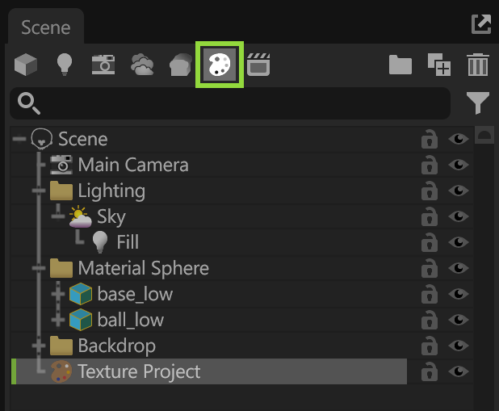
Task: Duplicate the selected scene object
Action: (x=438, y=65)
